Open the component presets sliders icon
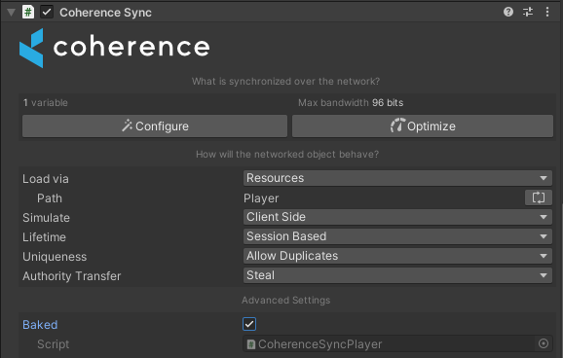The image size is (563, 358). (x=528, y=13)
